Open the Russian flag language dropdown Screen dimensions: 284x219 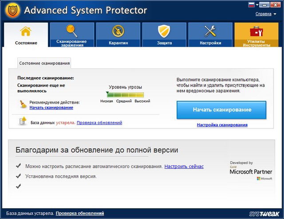click(252, 5)
